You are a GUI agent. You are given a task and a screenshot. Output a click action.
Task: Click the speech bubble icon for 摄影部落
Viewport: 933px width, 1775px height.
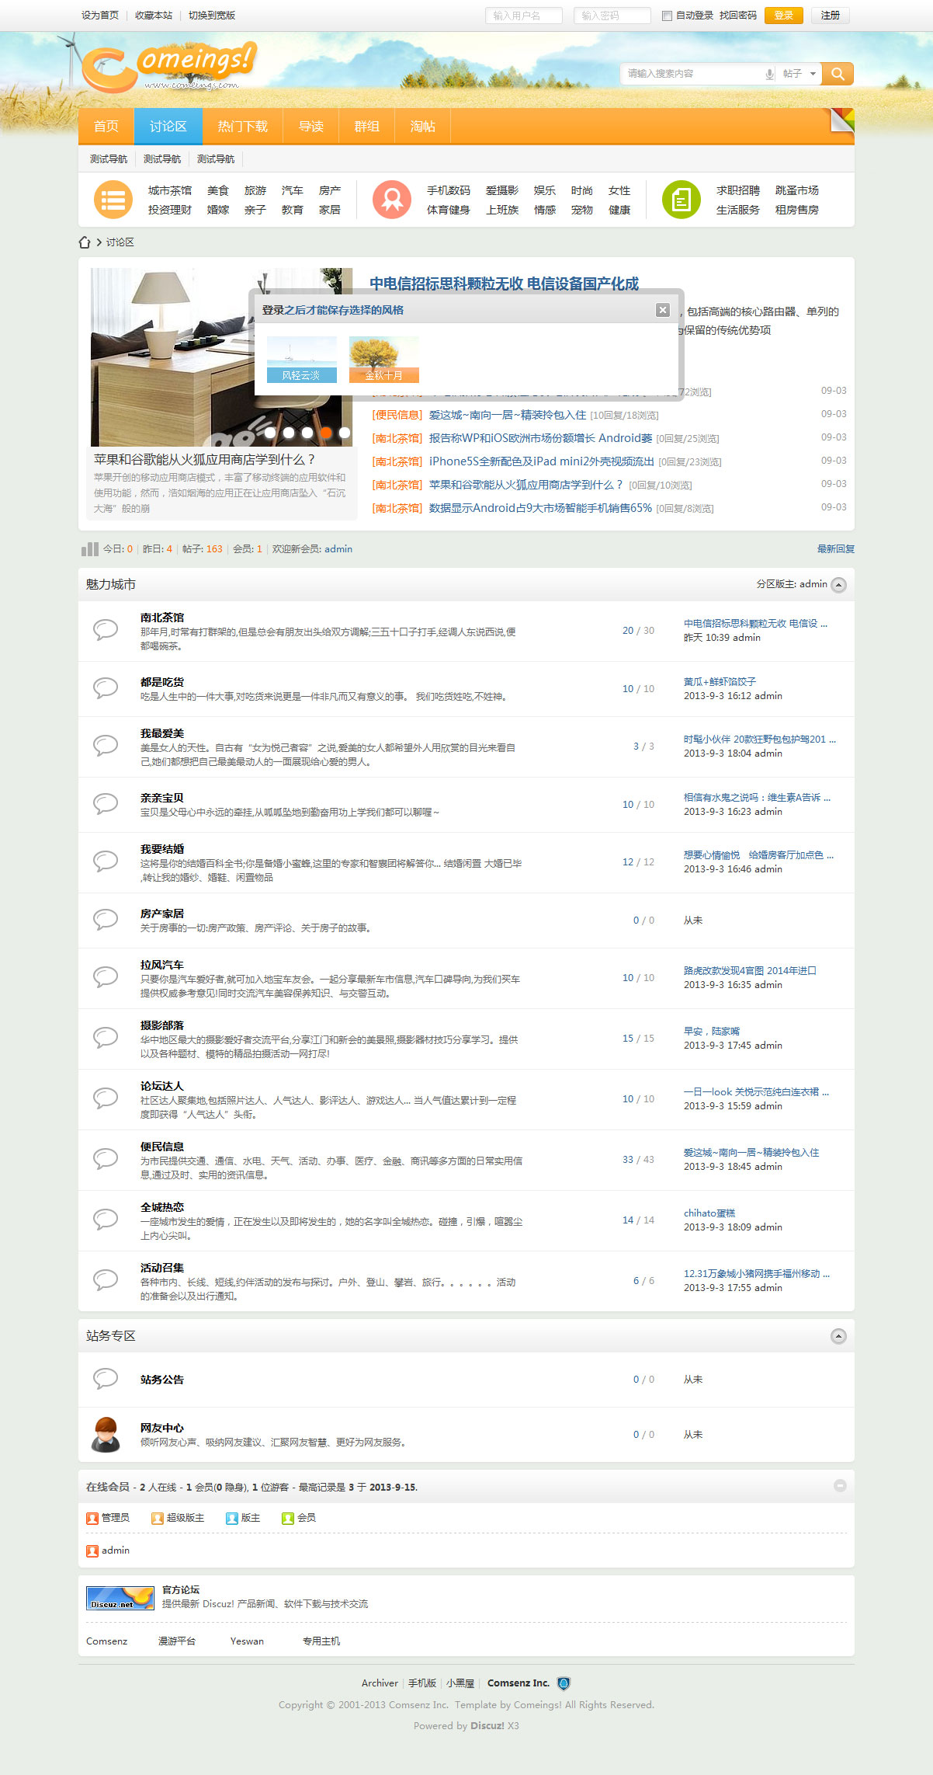point(106,1038)
